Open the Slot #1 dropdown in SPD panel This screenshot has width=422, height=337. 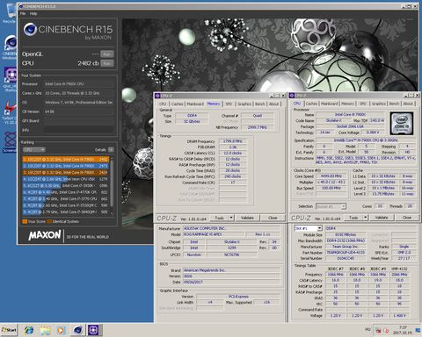click(309, 228)
